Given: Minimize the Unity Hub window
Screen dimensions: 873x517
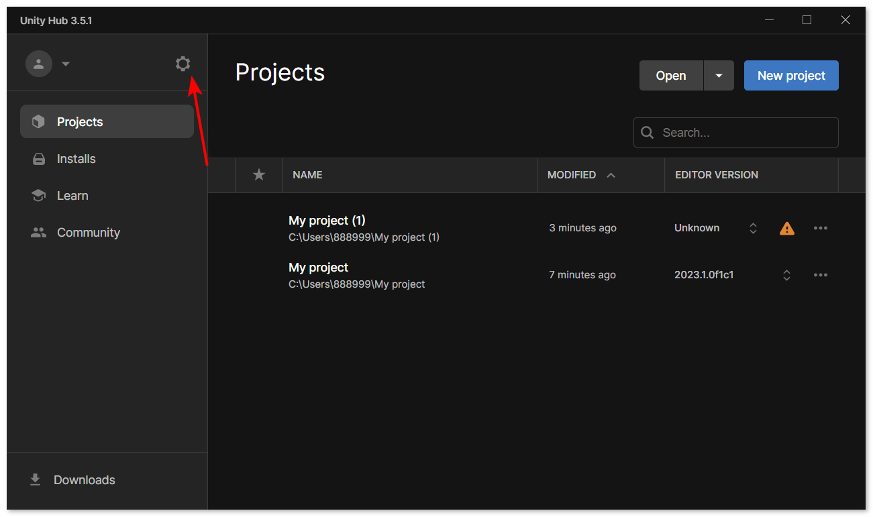Looking at the screenshot, I should (x=769, y=20).
